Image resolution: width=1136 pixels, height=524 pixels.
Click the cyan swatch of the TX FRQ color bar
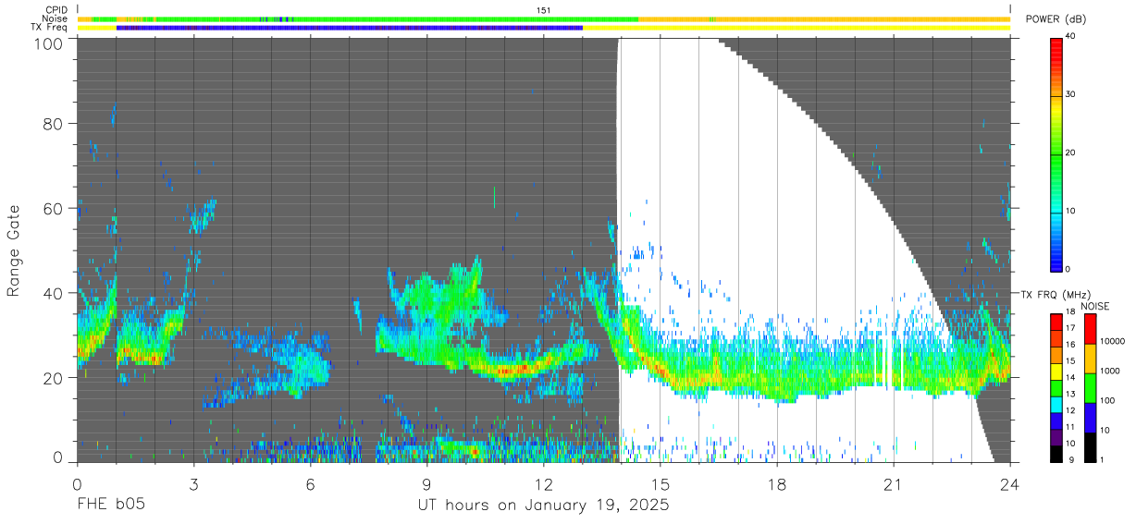(1057, 403)
